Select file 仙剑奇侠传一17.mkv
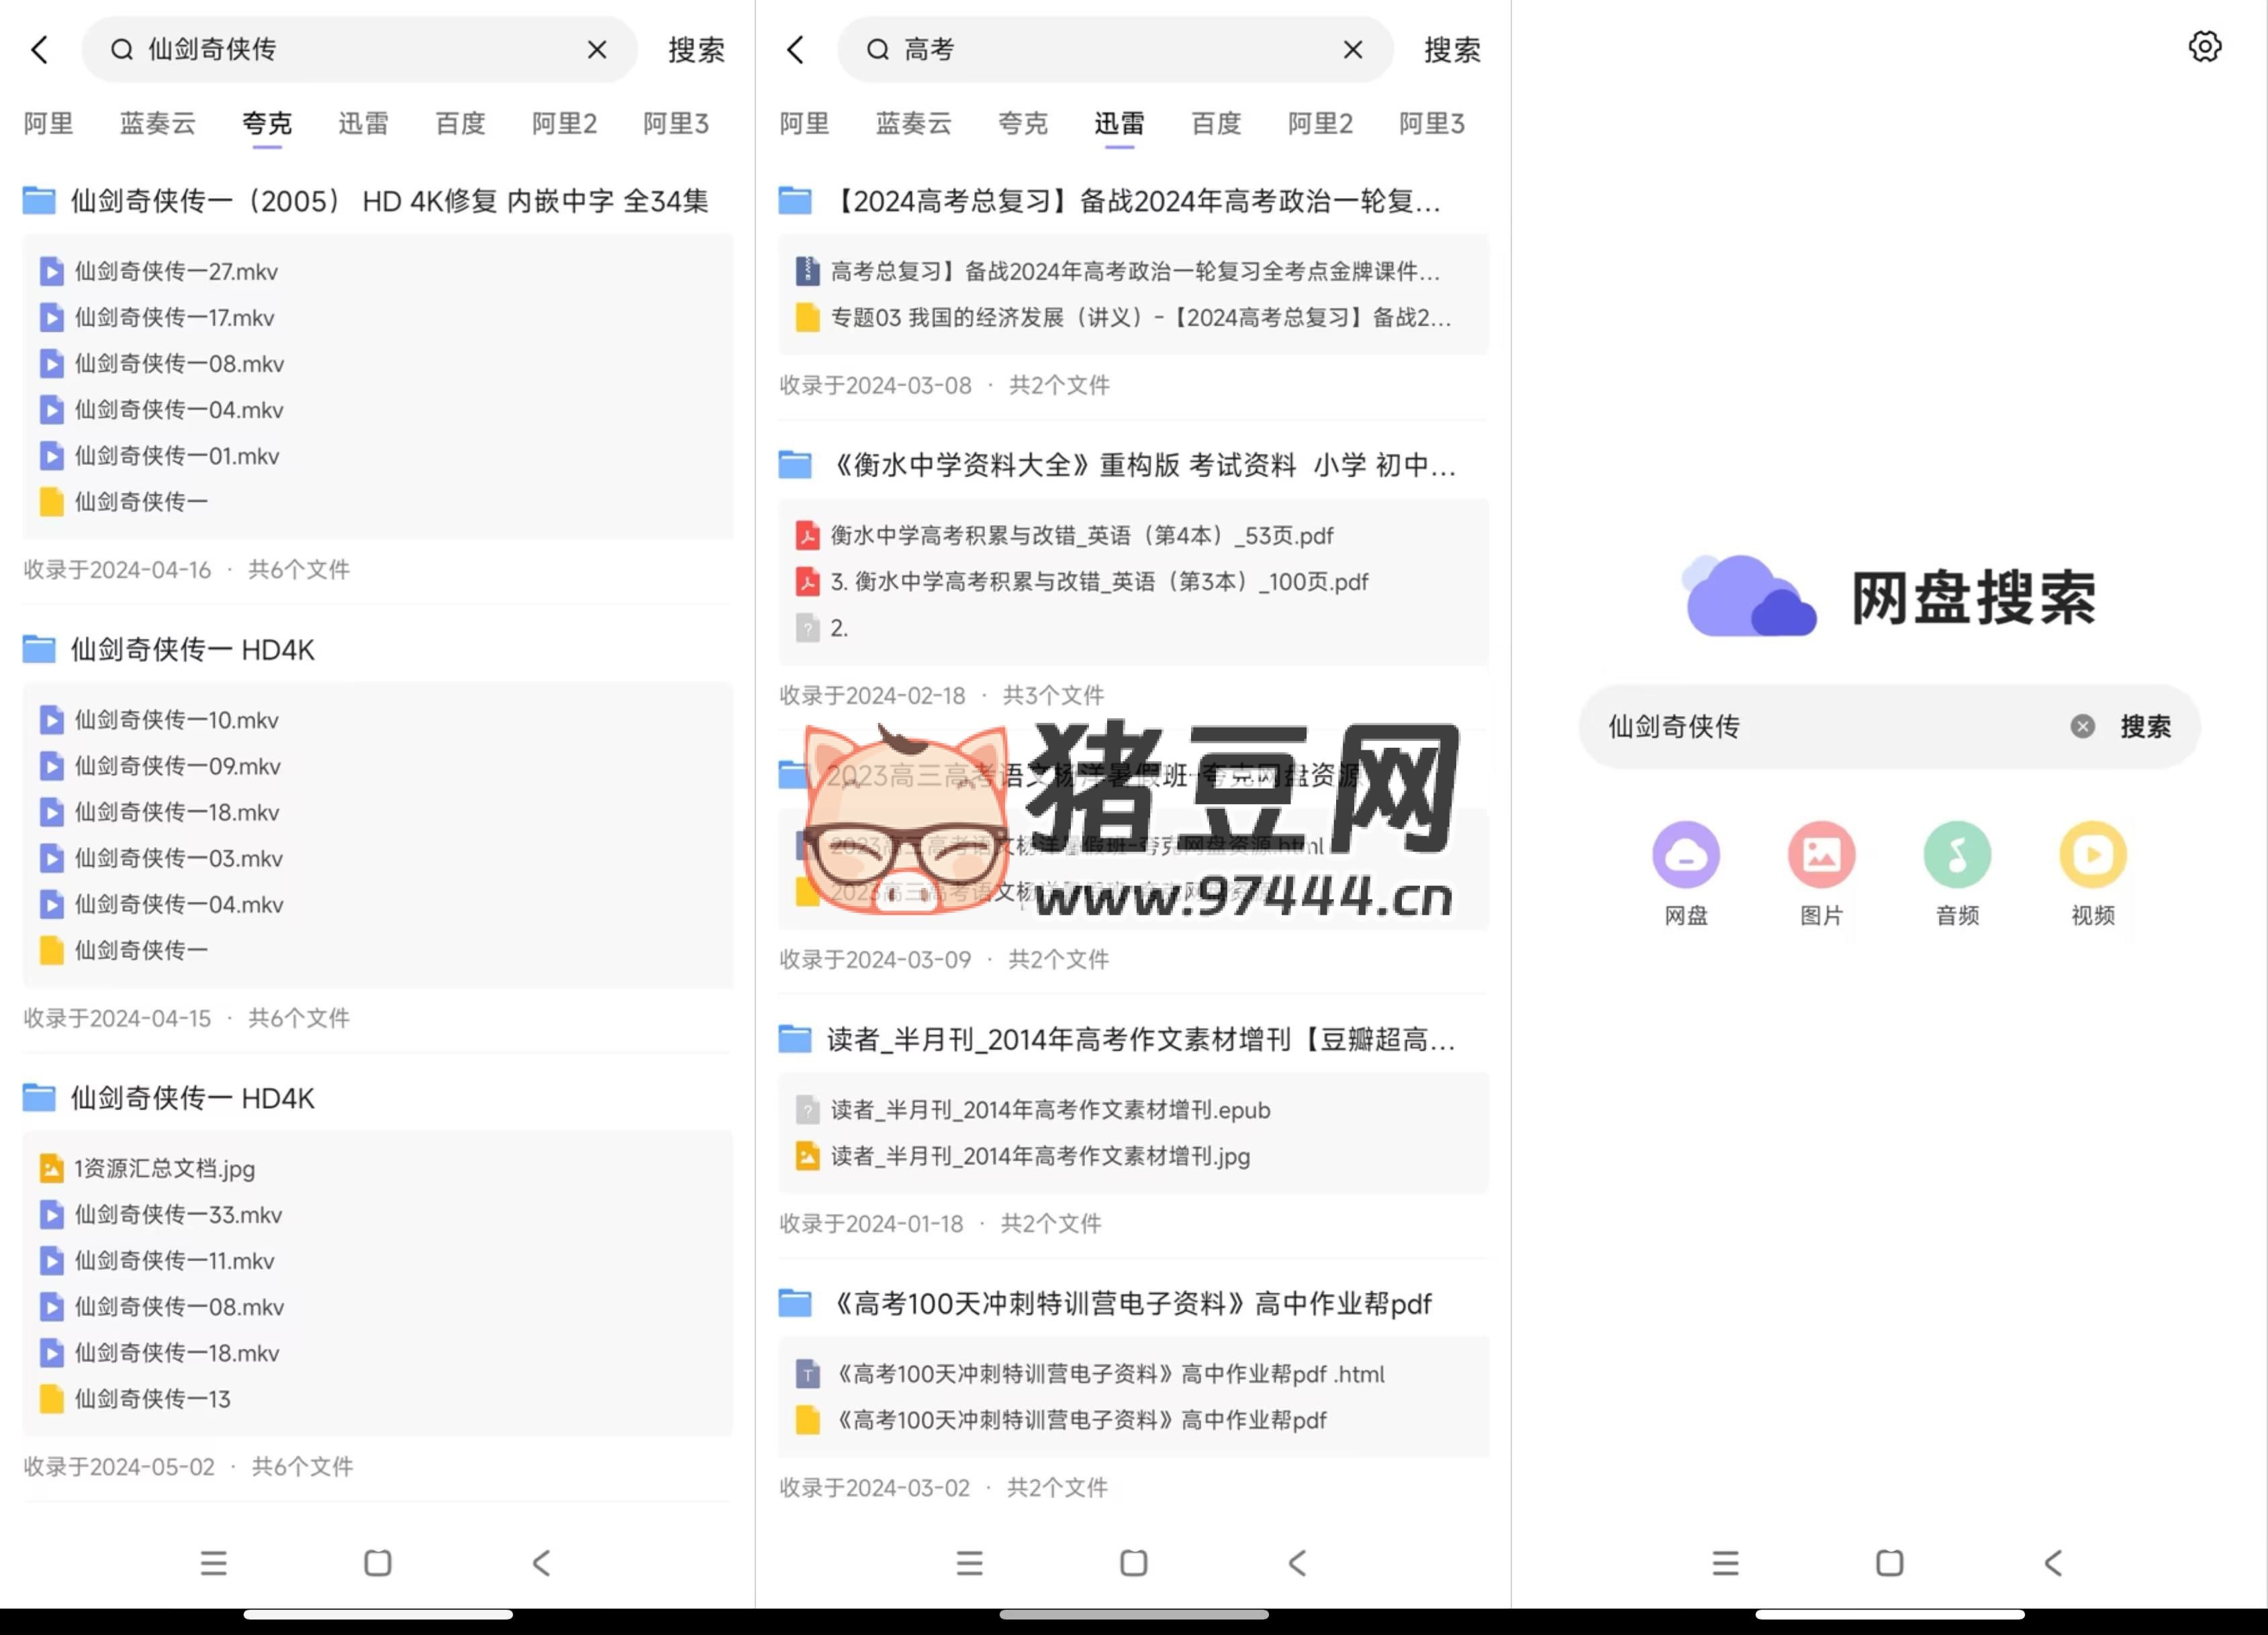The image size is (2268, 1635). (175, 318)
